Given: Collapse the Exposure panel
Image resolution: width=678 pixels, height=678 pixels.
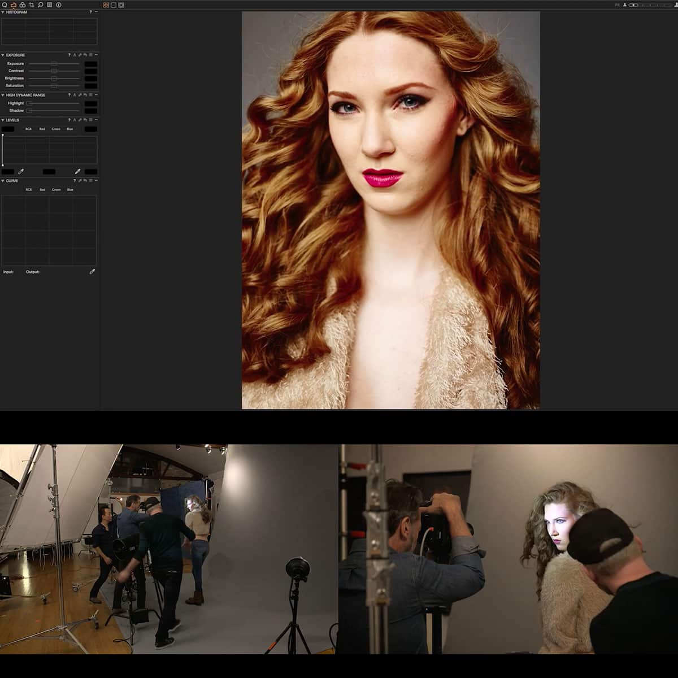Looking at the screenshot, I should [3, 55].
